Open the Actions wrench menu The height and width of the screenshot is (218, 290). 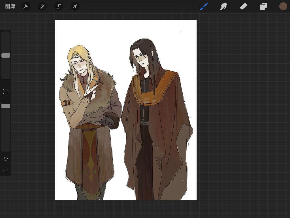(26, 6)
